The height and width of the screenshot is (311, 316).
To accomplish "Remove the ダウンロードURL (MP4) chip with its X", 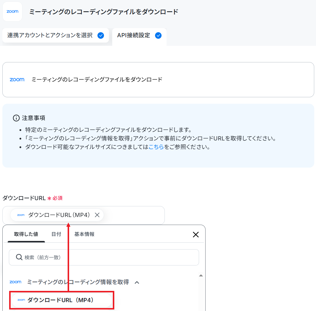I will pyautogui.click(x=97, y=215).
